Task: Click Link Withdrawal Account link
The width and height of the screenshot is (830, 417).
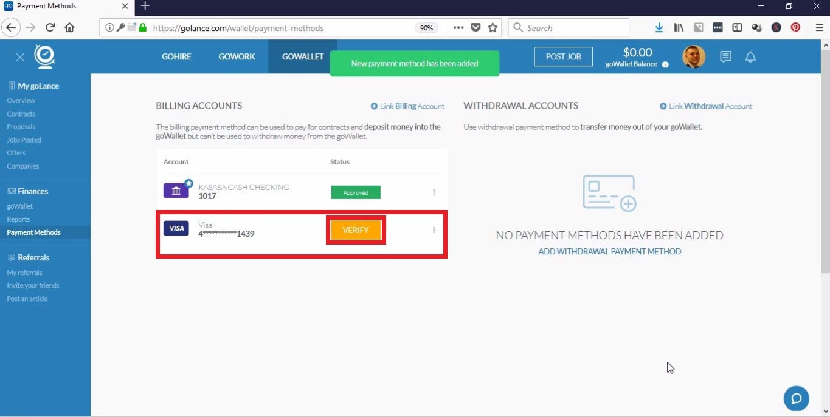Action: [x=706, y=106]
